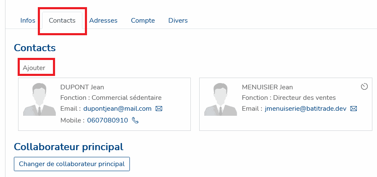Select DUPONT Jean avatar picture

(40, 99)
